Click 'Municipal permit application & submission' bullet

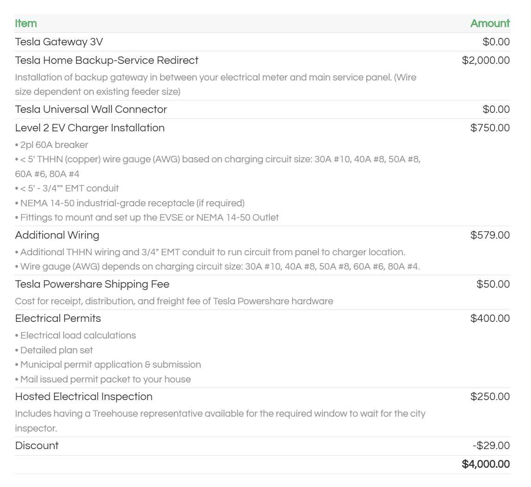point(108,364)
